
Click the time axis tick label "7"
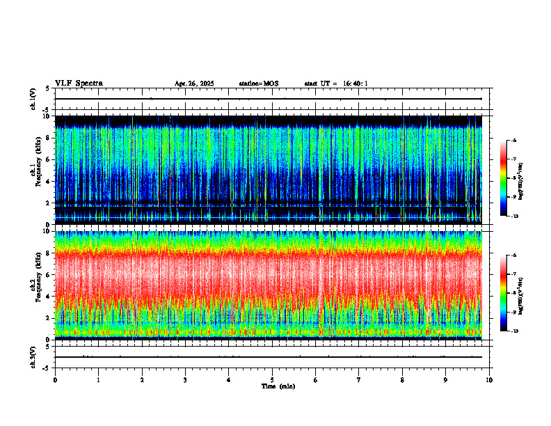pyautogui.click(x=359, y=380)
